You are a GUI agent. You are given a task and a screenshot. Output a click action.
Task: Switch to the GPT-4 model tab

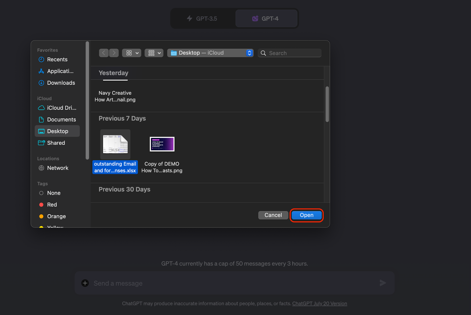[x=266, y=19]
